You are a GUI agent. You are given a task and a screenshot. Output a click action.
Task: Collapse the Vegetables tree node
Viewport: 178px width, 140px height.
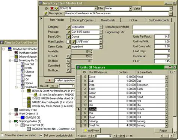[x=16, y=87]
